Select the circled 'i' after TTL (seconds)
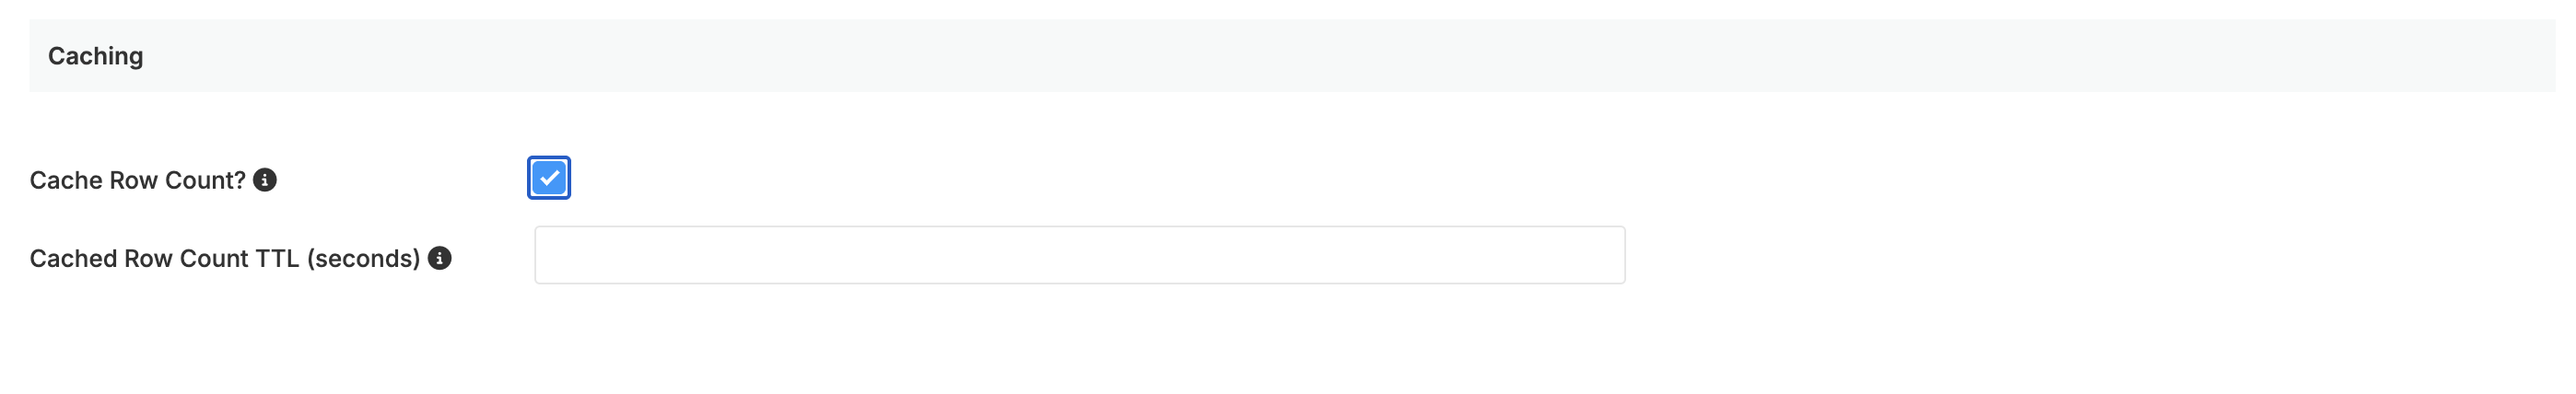The image size is (2576, 394). tap(440, 258)
